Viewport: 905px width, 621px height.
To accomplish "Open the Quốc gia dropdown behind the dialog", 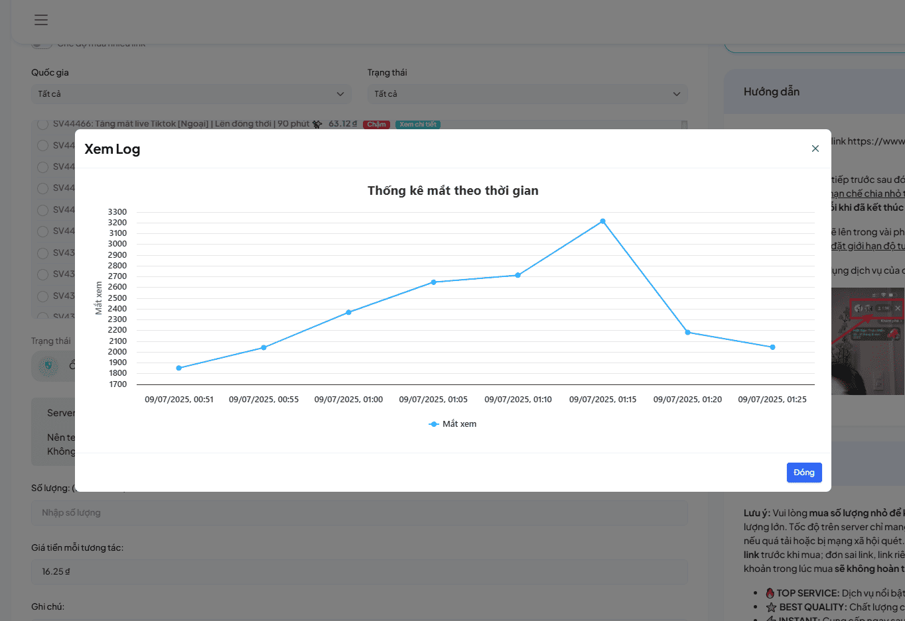I will pyautogui.click(x=191, y=94).
